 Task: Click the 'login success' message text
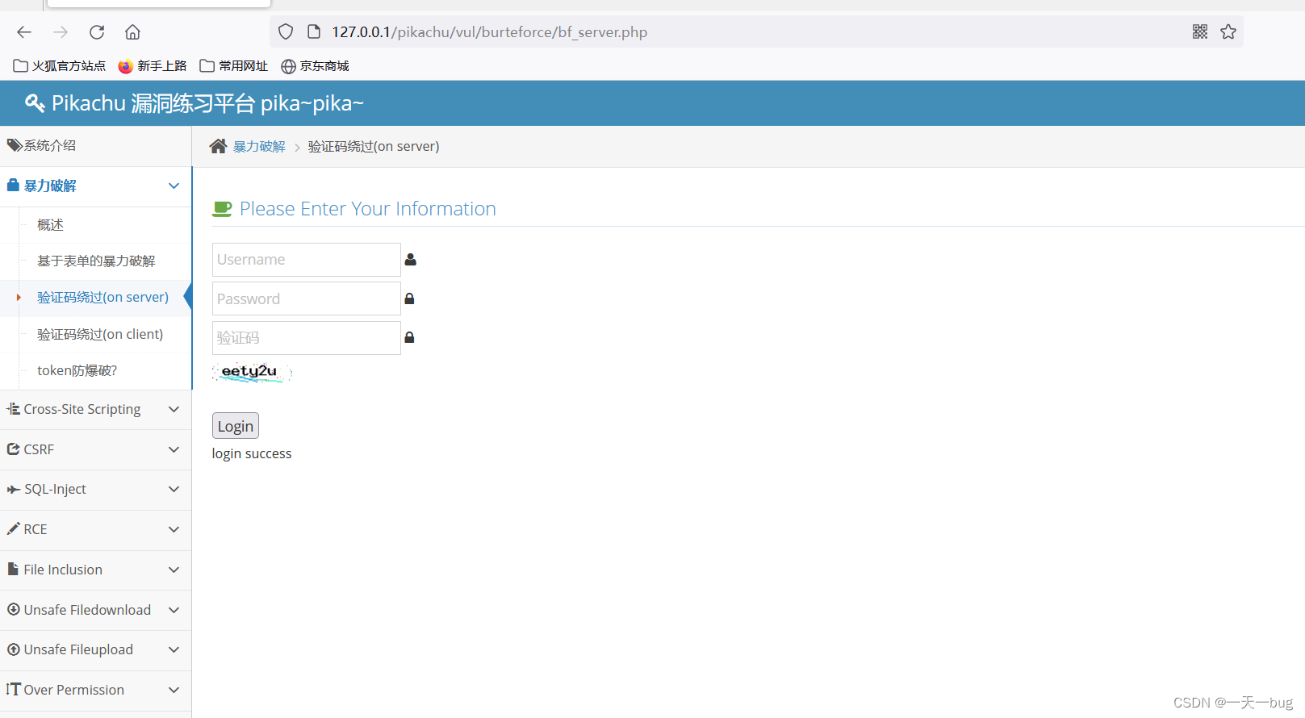(252, 453)
